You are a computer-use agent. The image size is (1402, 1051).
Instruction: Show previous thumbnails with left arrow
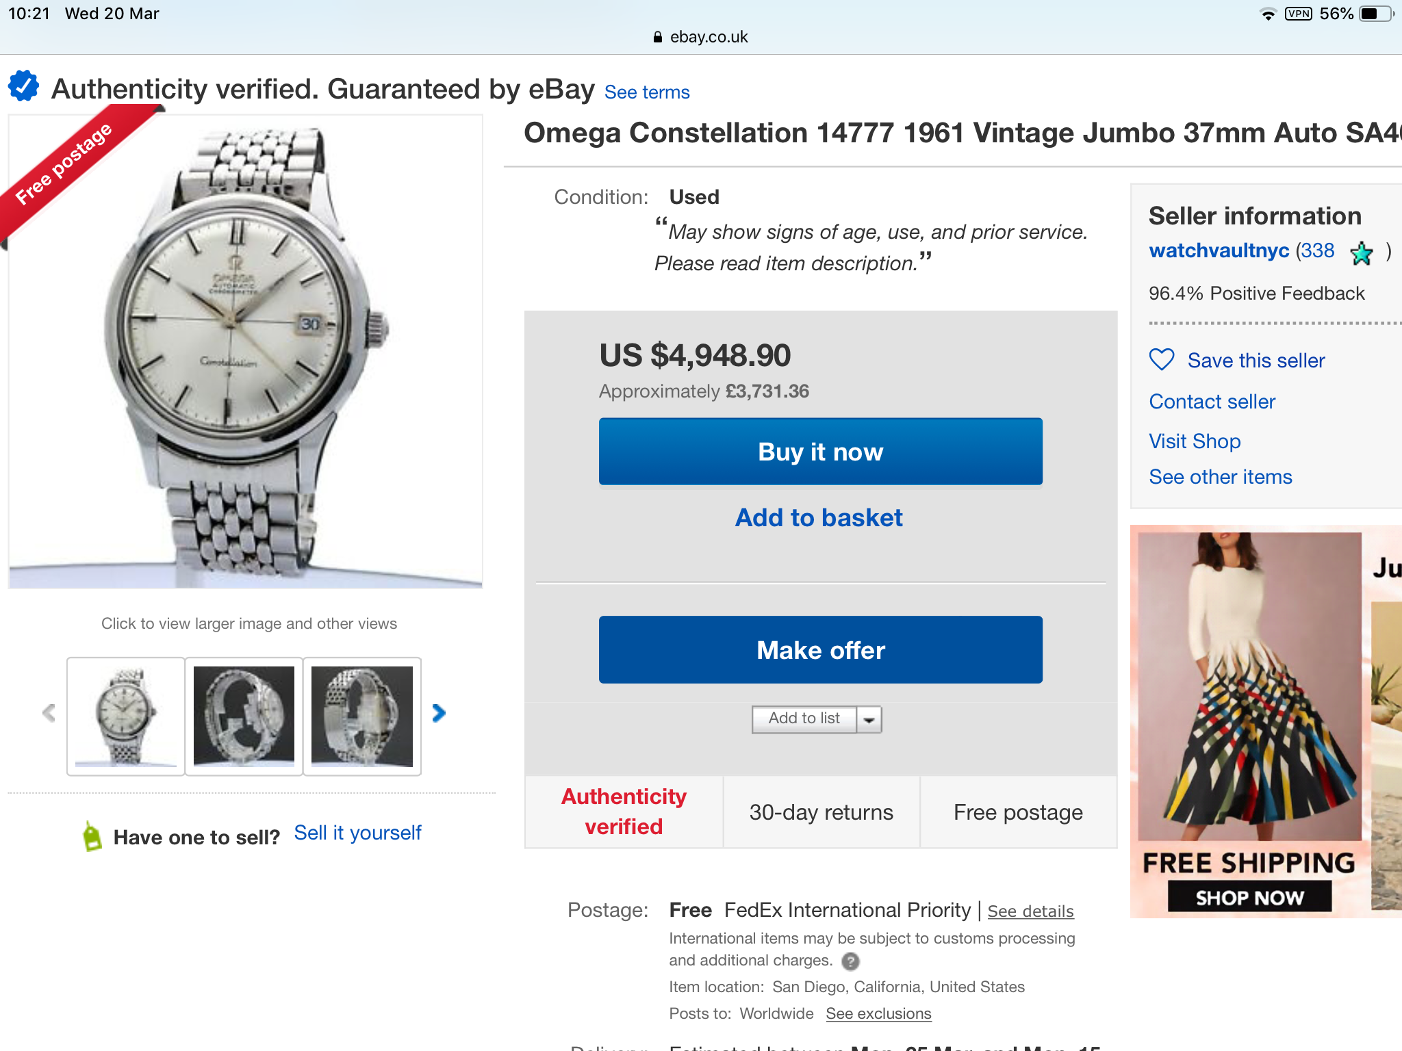coord(49,714)
